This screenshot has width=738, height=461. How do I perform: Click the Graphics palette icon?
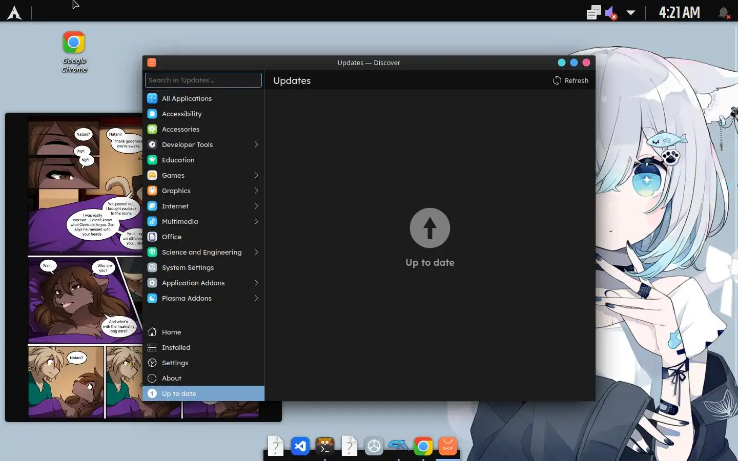[152, 191]
